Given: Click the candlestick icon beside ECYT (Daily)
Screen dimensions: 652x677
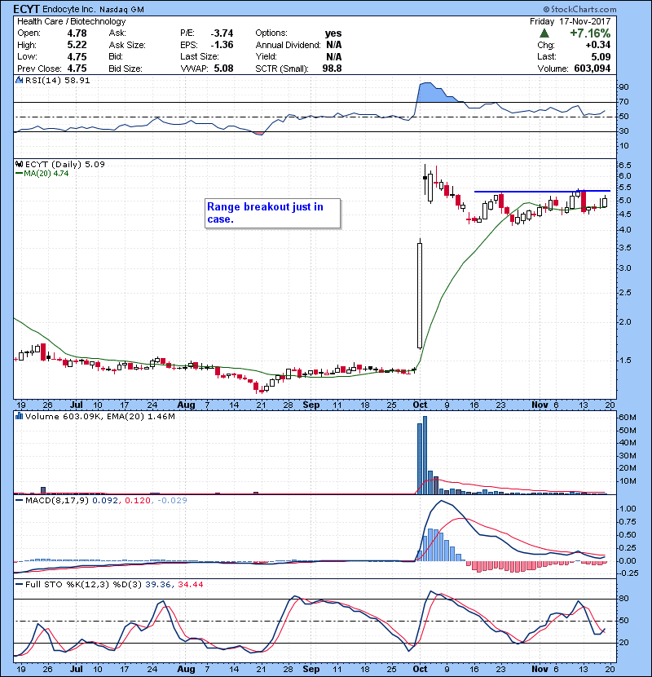Looking at the screenshot, I should (19, 164).
